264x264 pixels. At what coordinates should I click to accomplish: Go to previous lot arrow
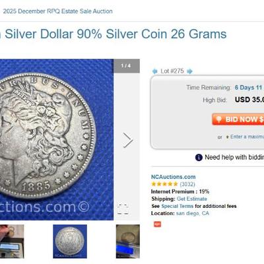pos(155,71)
